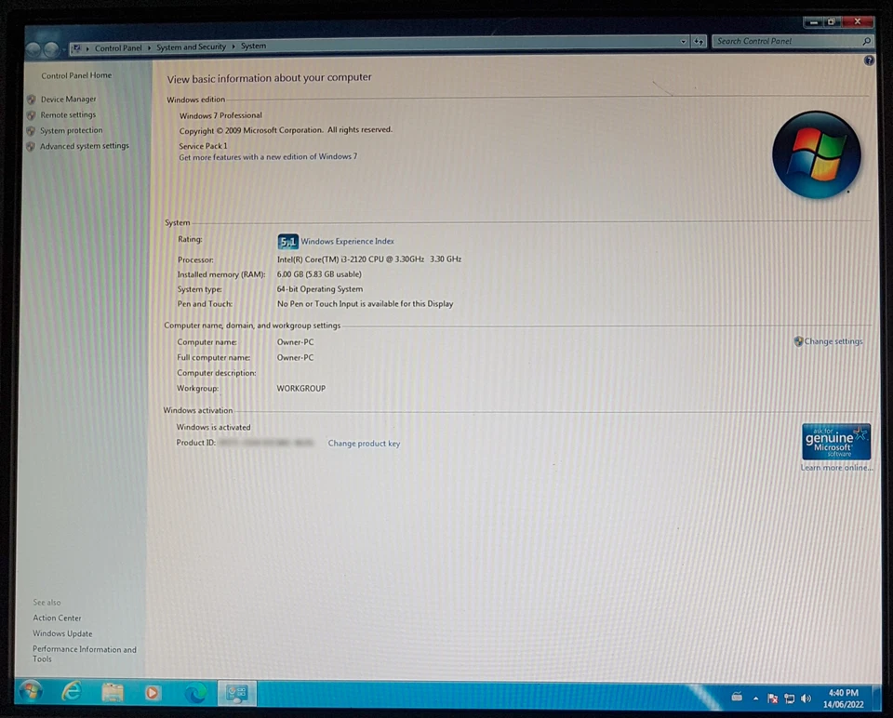Screen dimensions: 893x718
Task: Click the Windows Experience Index badge
Action: (287, 241)
